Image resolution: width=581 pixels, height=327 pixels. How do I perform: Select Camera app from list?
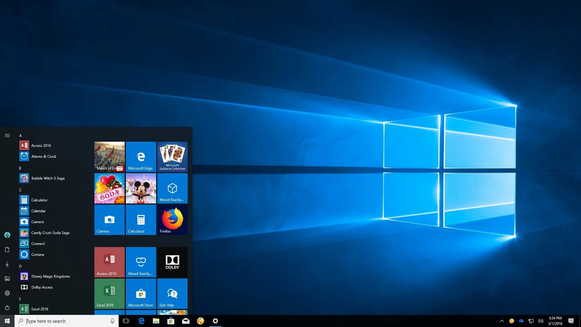pyautogui.click(x=37, y=222)
